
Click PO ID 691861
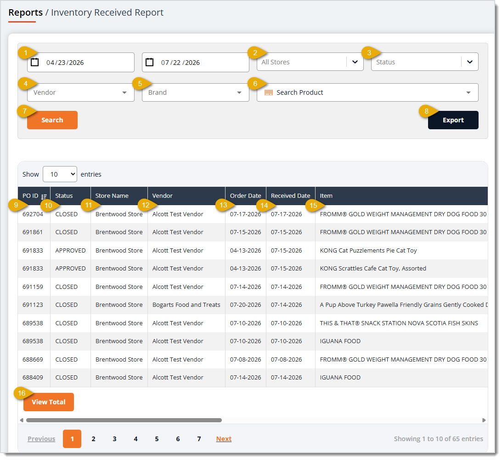pyautogui.click(x=32, y=232)
